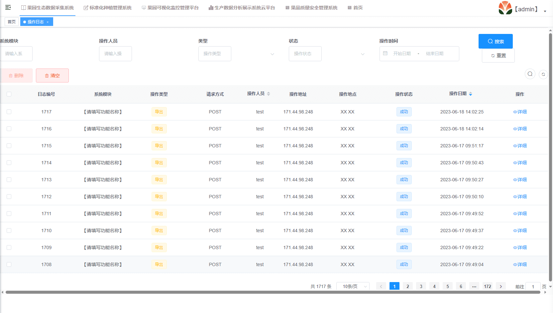The height and width of the screenshot is (313, 553).
Task: Click the 成功 status tag in row 1717
Action: coord(404,112)
